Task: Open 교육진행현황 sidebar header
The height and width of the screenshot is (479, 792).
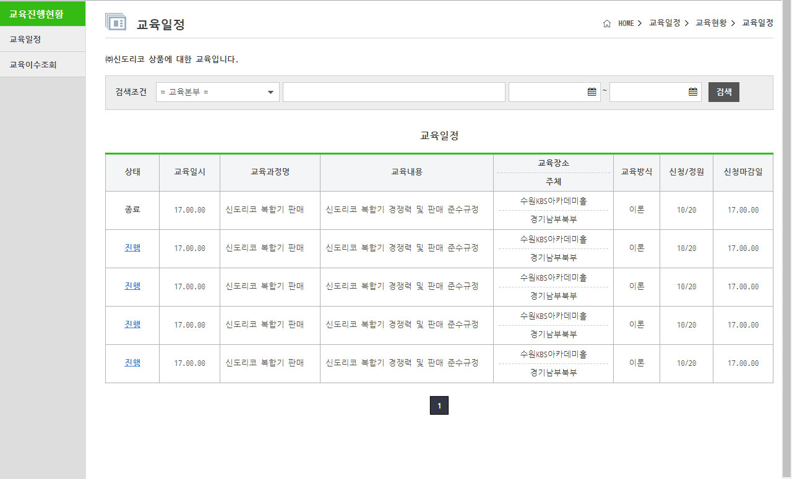Action: (x=43, y=14)
